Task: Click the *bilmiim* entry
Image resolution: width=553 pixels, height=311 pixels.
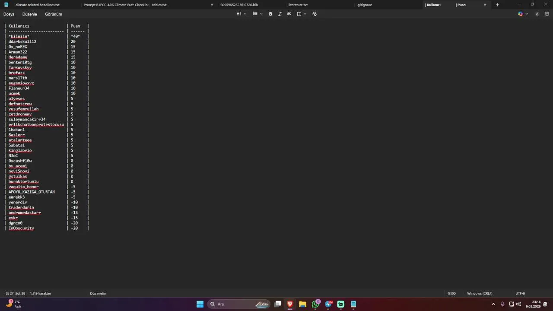Action: pos(19,36)
